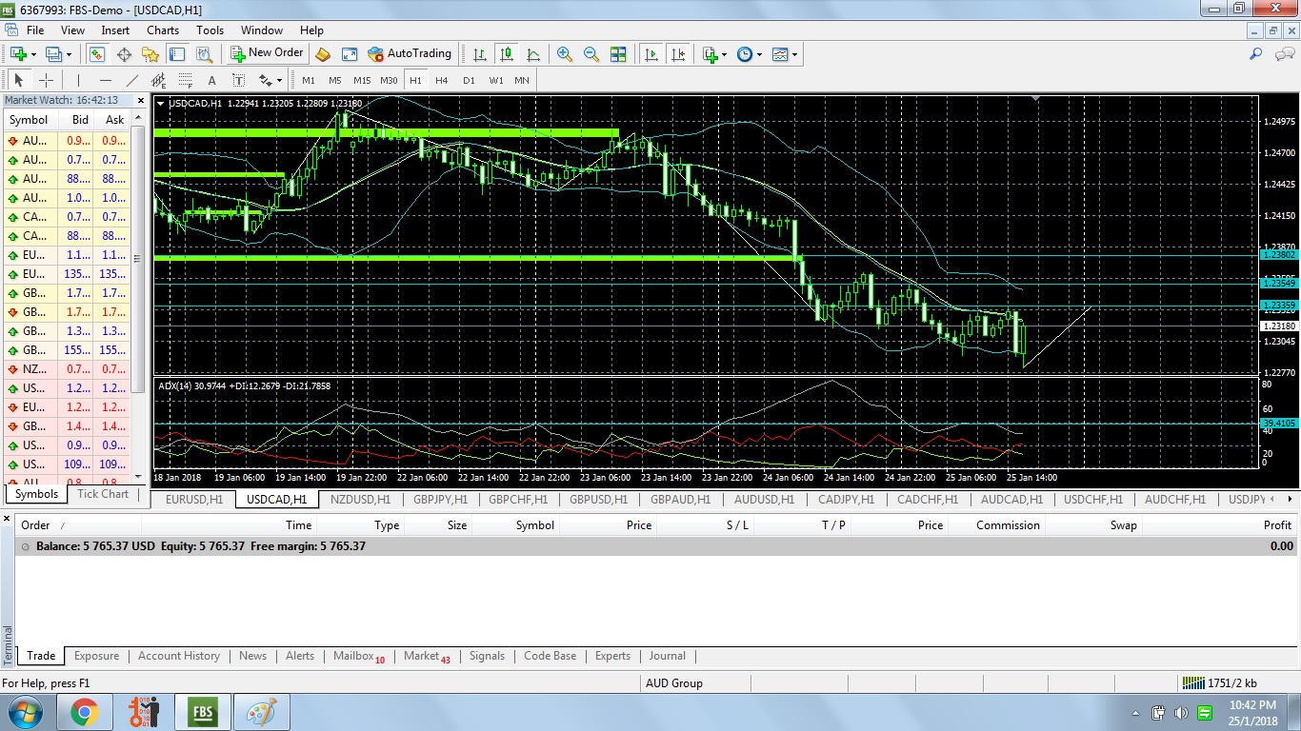
Task: Switch chart to bar chart view
Action: click(480, 54)
